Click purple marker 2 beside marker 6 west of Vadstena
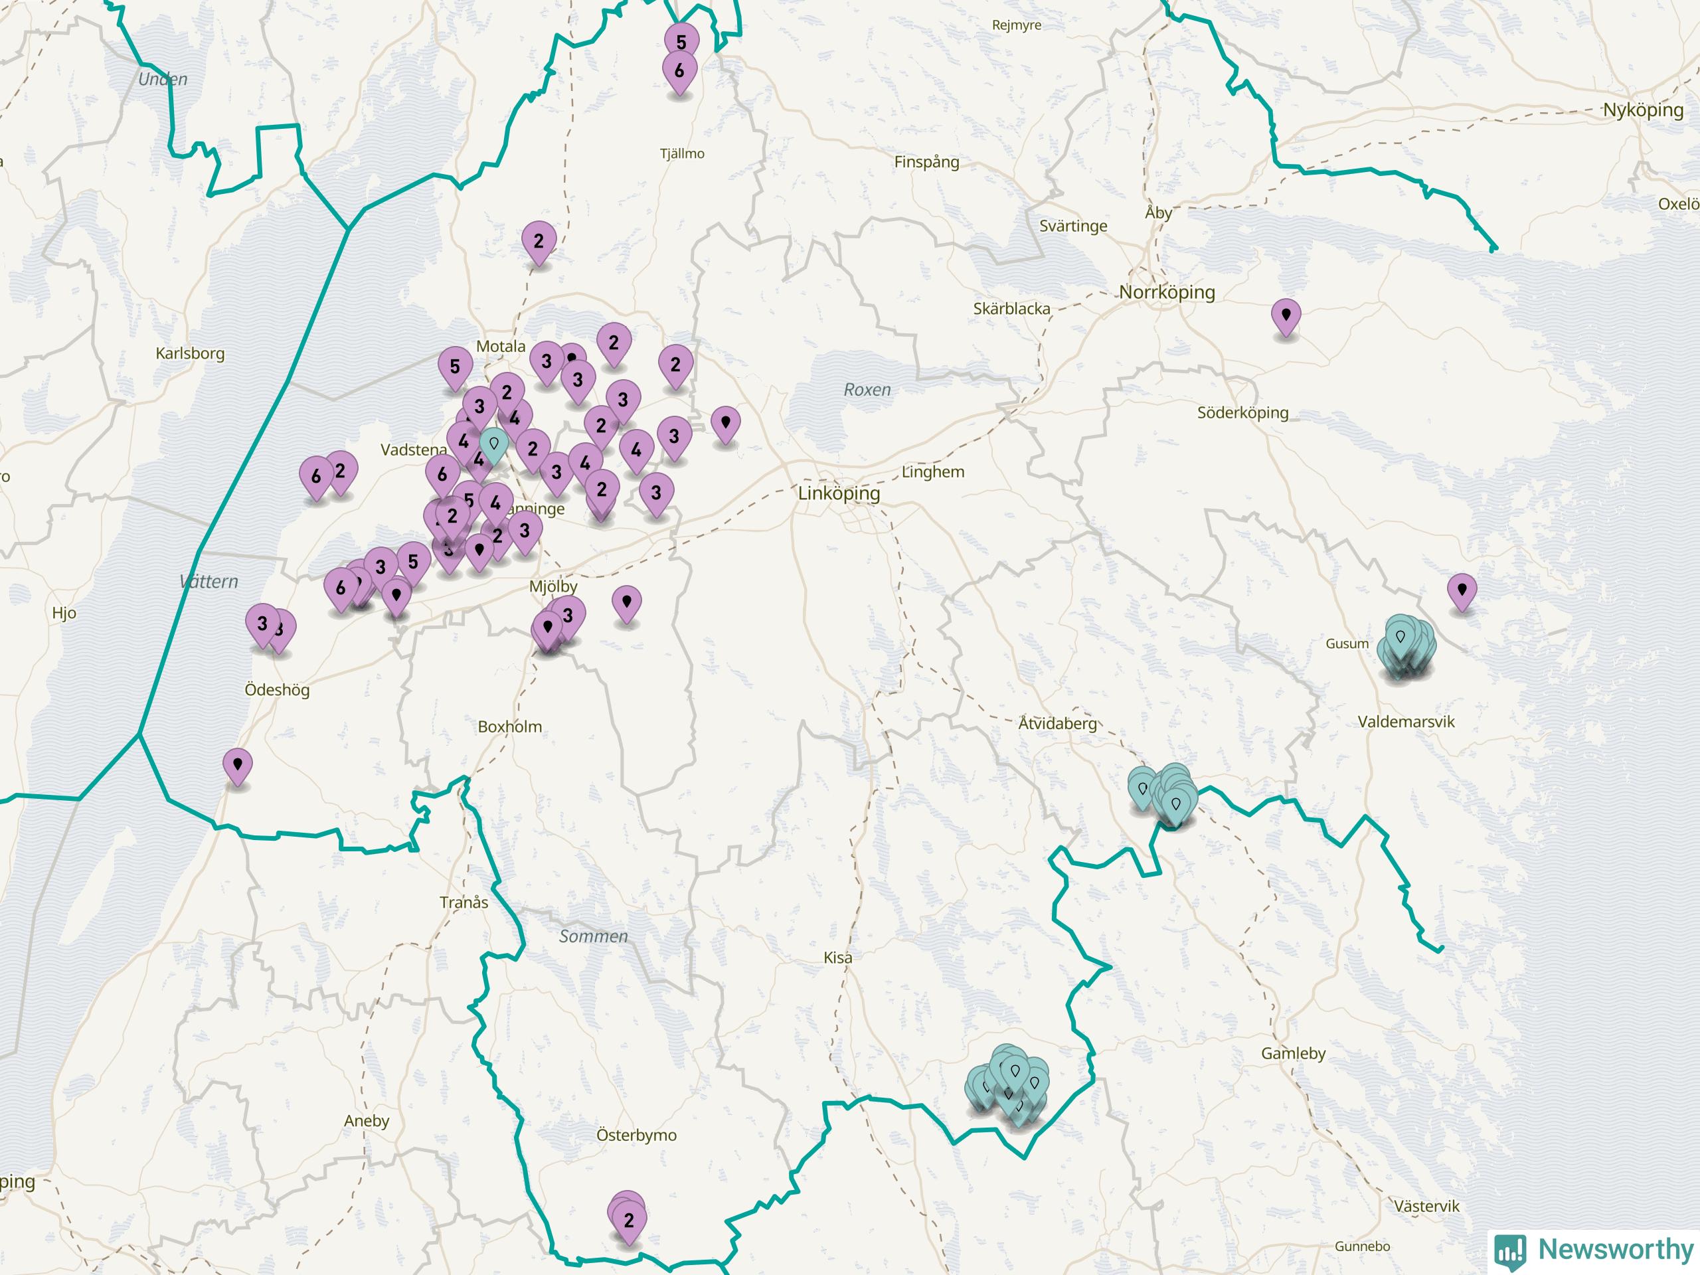This screenshot has height=1275, width=1700. coord(341,472)
